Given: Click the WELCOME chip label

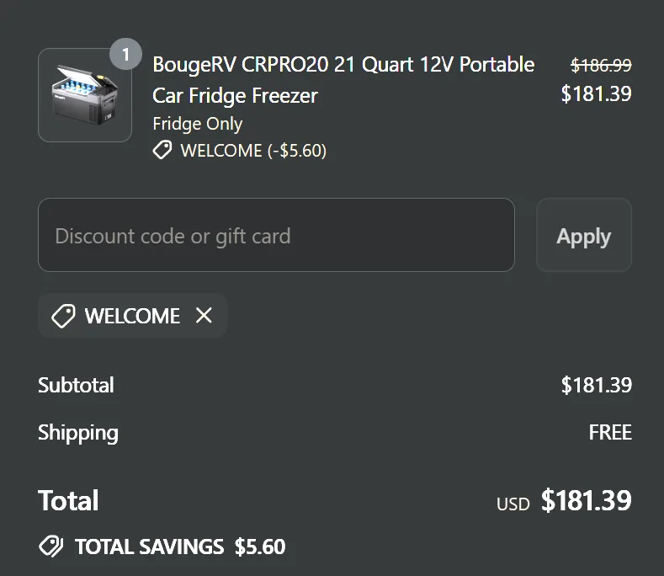Looking at the screenshot, I should (x=132, y=316).
